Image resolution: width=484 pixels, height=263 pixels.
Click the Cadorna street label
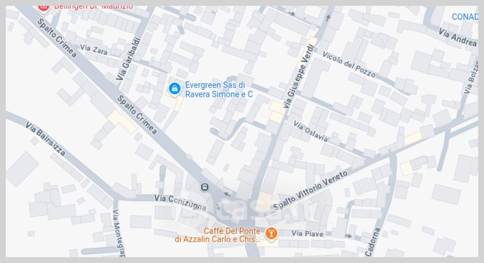tap(372, 242)
